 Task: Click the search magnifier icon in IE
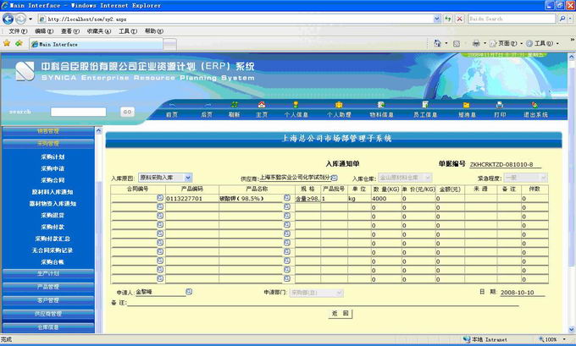coord(562,19)
